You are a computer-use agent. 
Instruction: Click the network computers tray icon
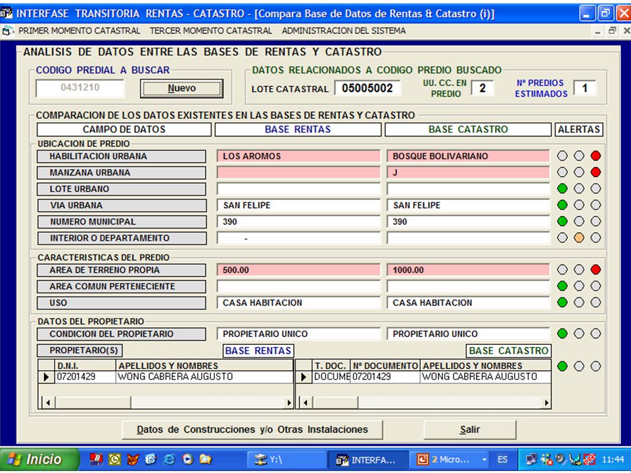pyautogui.click(x=532, y=459)
